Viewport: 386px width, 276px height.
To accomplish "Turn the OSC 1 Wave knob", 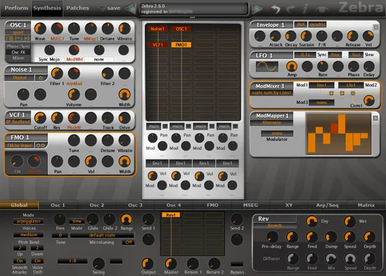I will click(x=40, y=29).
